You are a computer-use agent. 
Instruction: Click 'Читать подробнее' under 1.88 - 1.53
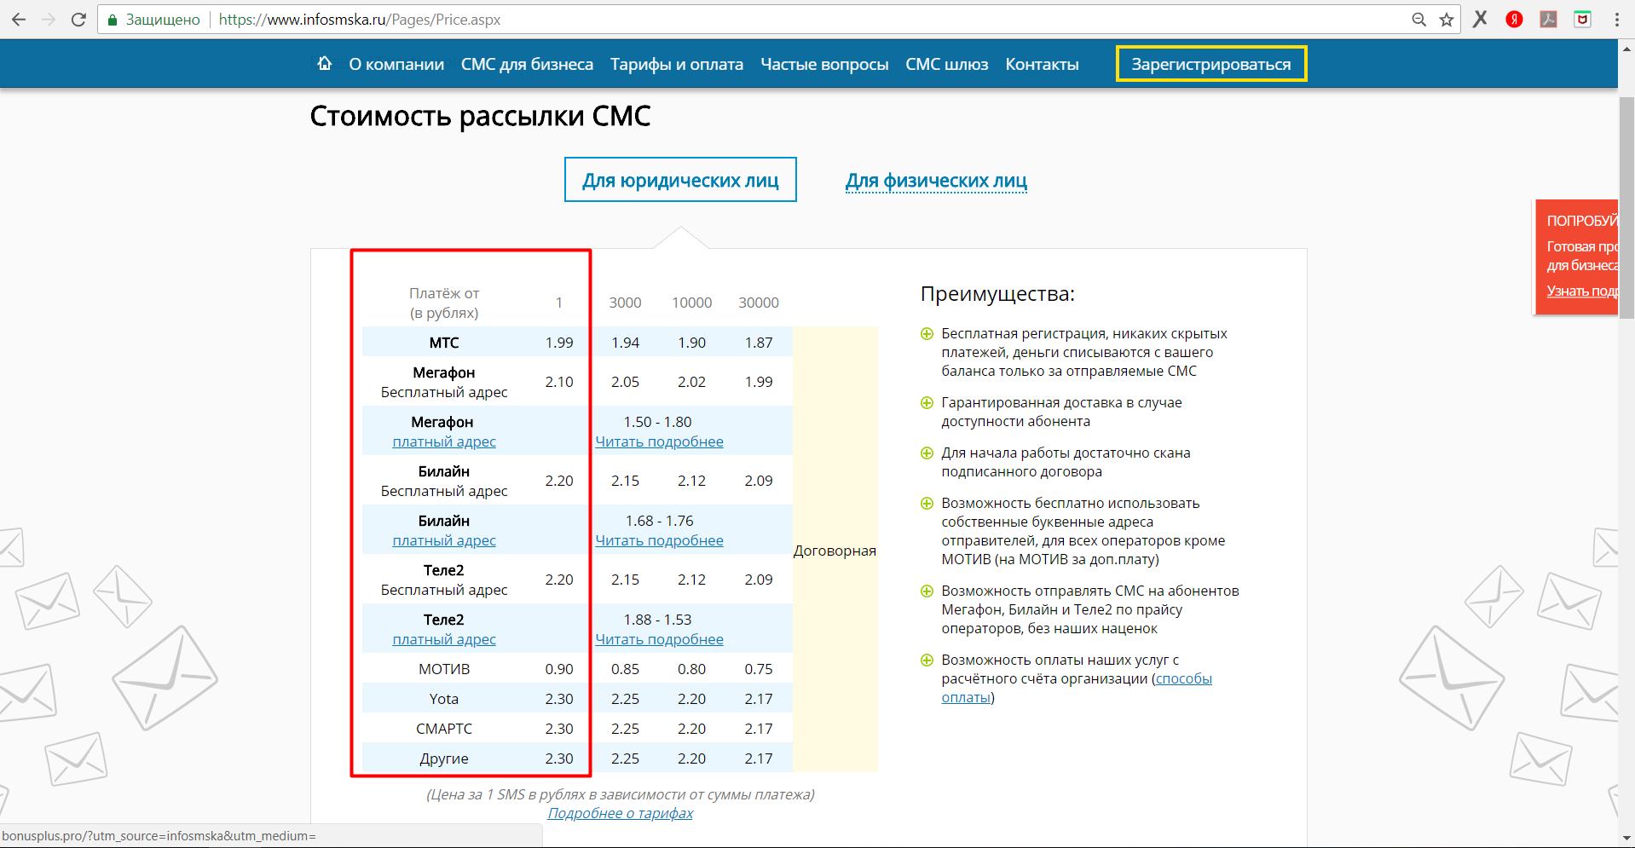(659, 639)
